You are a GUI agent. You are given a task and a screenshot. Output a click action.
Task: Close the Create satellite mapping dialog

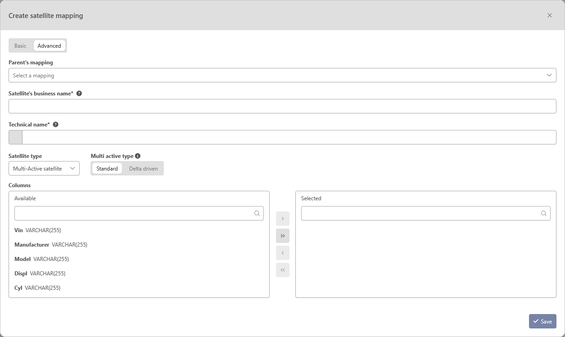549,15
